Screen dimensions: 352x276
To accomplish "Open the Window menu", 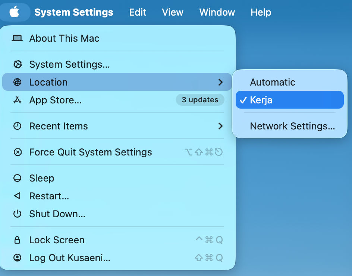I will [217, 12].
